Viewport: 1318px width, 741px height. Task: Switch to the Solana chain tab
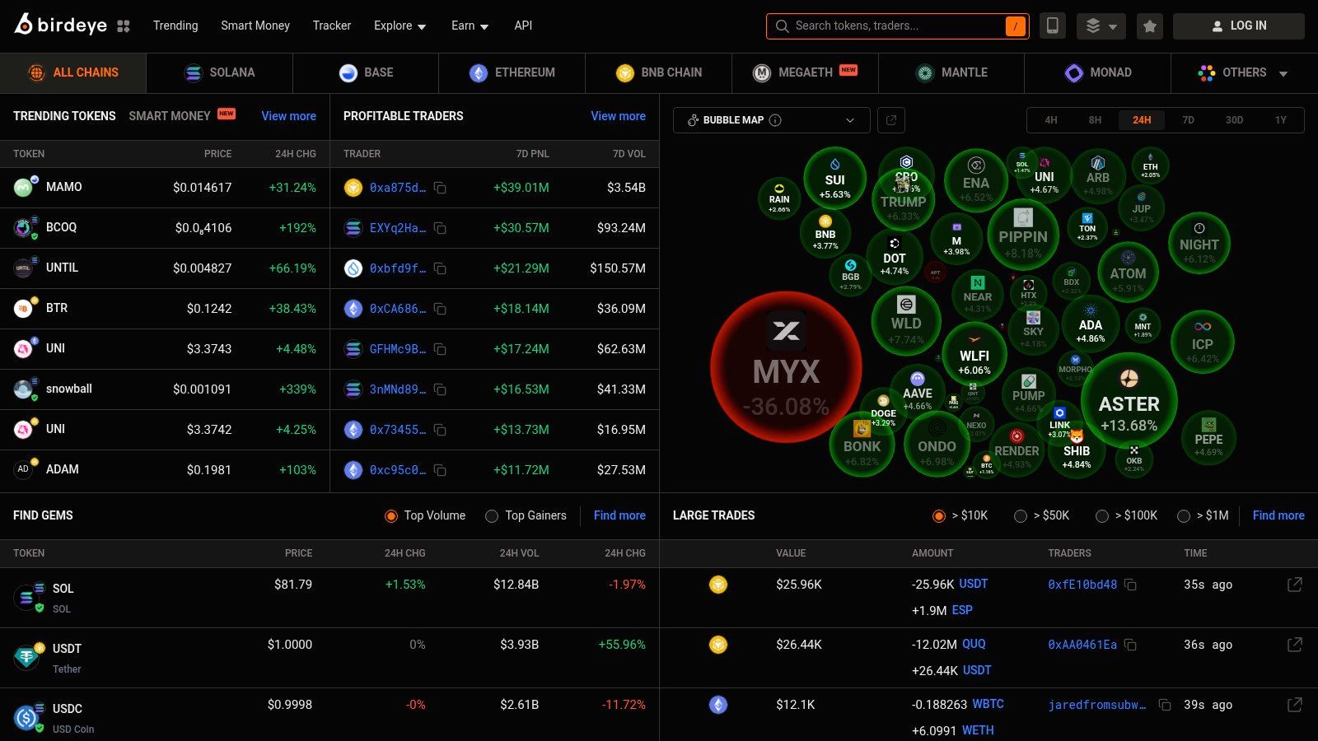(x=219, y=73)
